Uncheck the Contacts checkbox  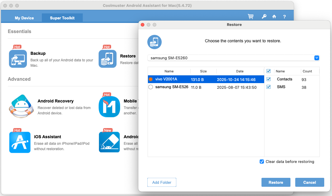coord(269,79)
